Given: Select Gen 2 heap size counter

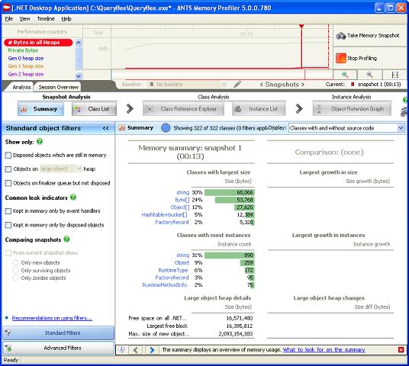Looking at the screenshot, I should (26, 74).
